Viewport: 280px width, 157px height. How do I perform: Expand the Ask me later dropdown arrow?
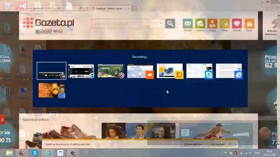pos(230,144)
